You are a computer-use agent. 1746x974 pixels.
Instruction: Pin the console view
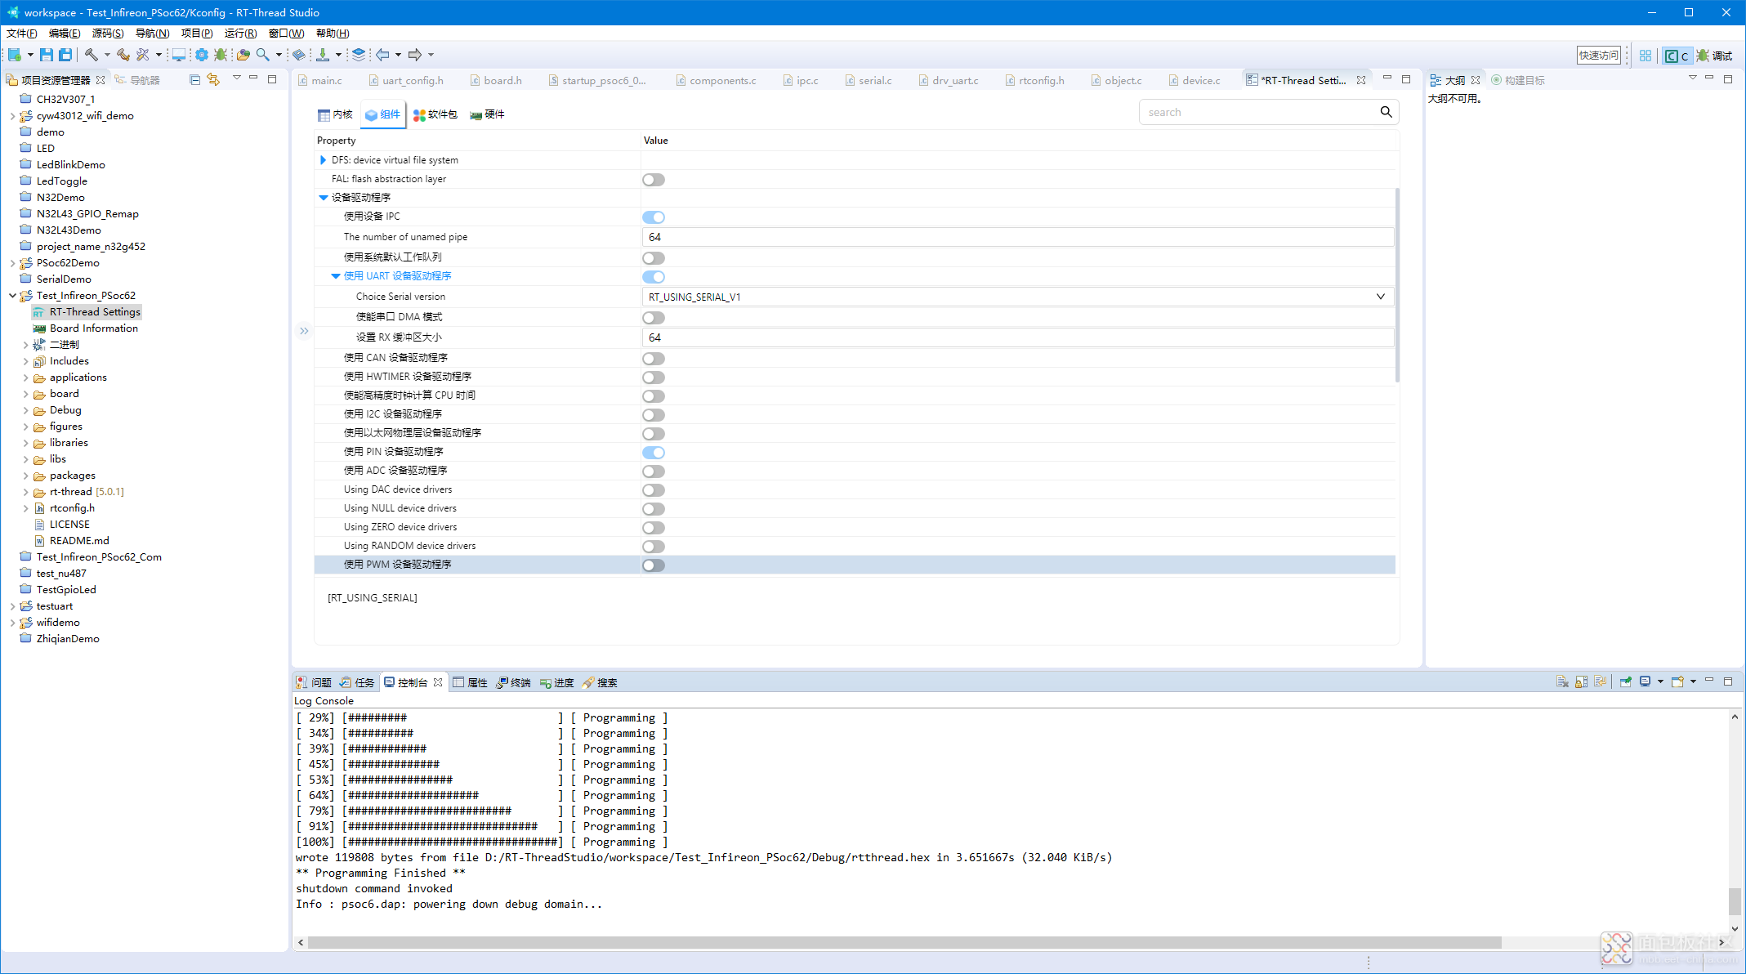pyautogui.click(x=1625, y=681)
